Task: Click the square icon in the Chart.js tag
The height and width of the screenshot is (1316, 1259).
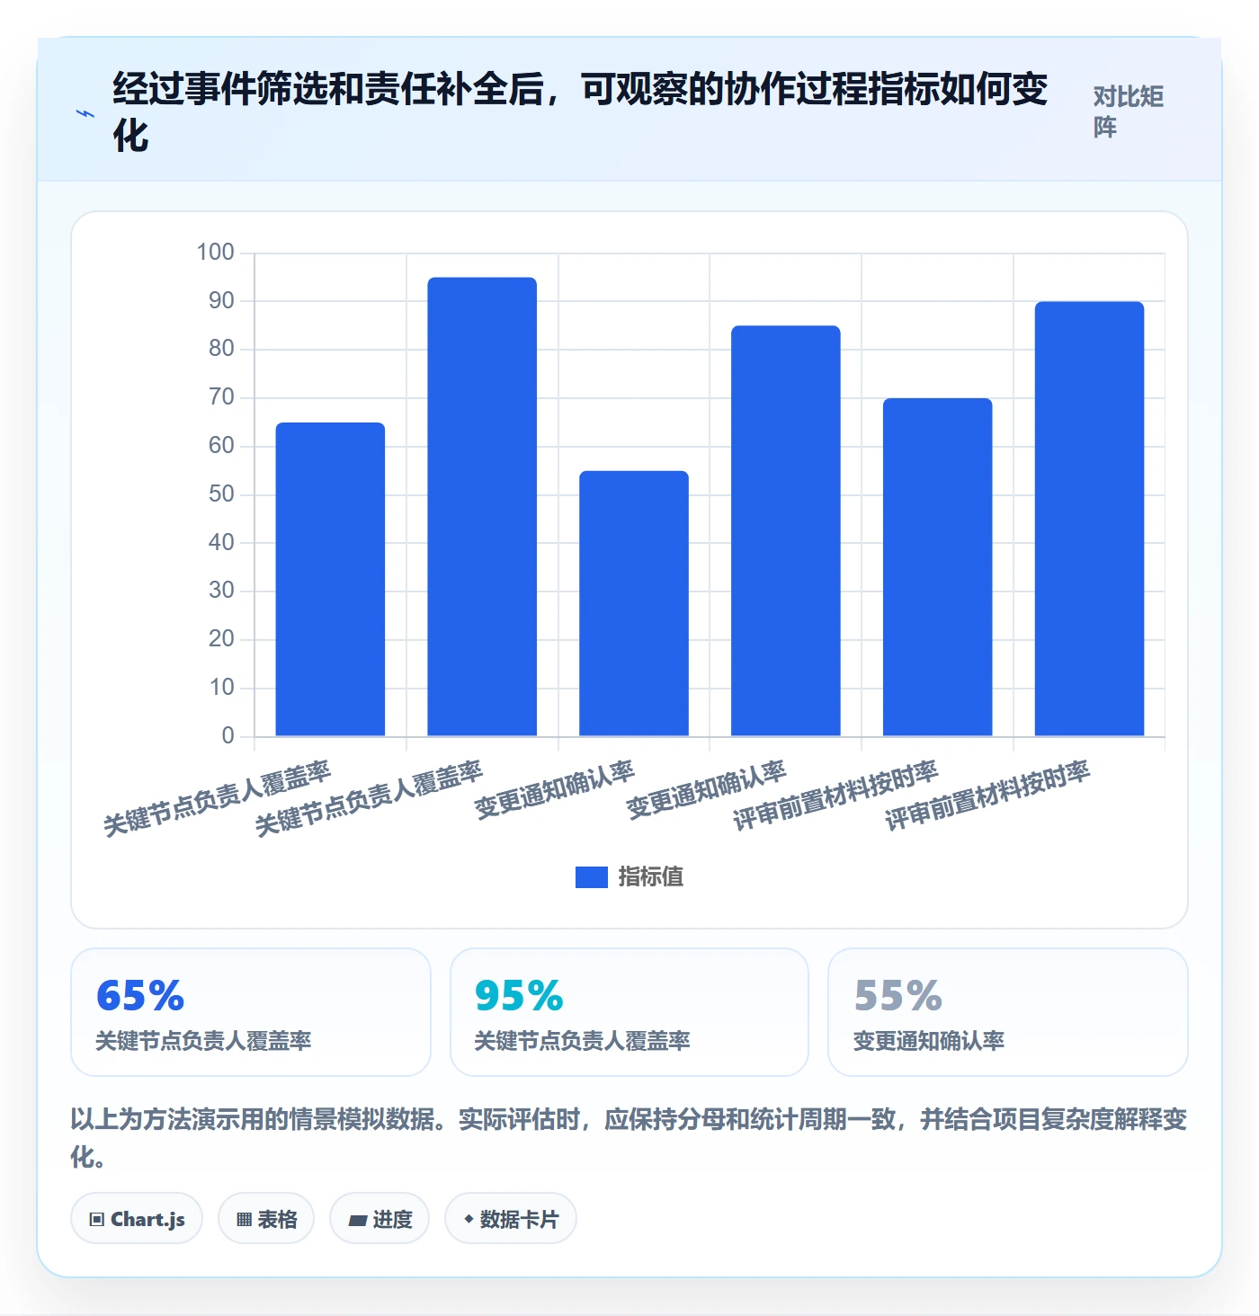Action: pyautogui.click(x=97, y=1220)
